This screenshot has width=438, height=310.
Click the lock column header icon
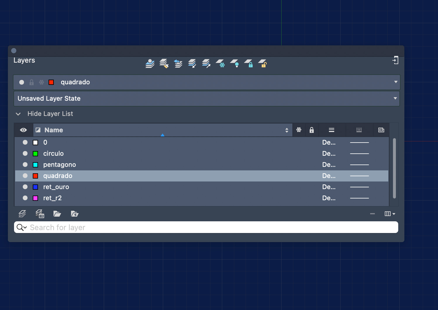(312, 130)
